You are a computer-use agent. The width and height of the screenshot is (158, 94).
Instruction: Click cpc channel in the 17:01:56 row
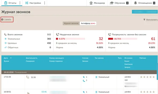(126, 80)
